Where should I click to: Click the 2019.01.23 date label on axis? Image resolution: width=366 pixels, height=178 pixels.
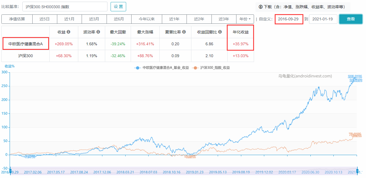[x=195, y=172]
